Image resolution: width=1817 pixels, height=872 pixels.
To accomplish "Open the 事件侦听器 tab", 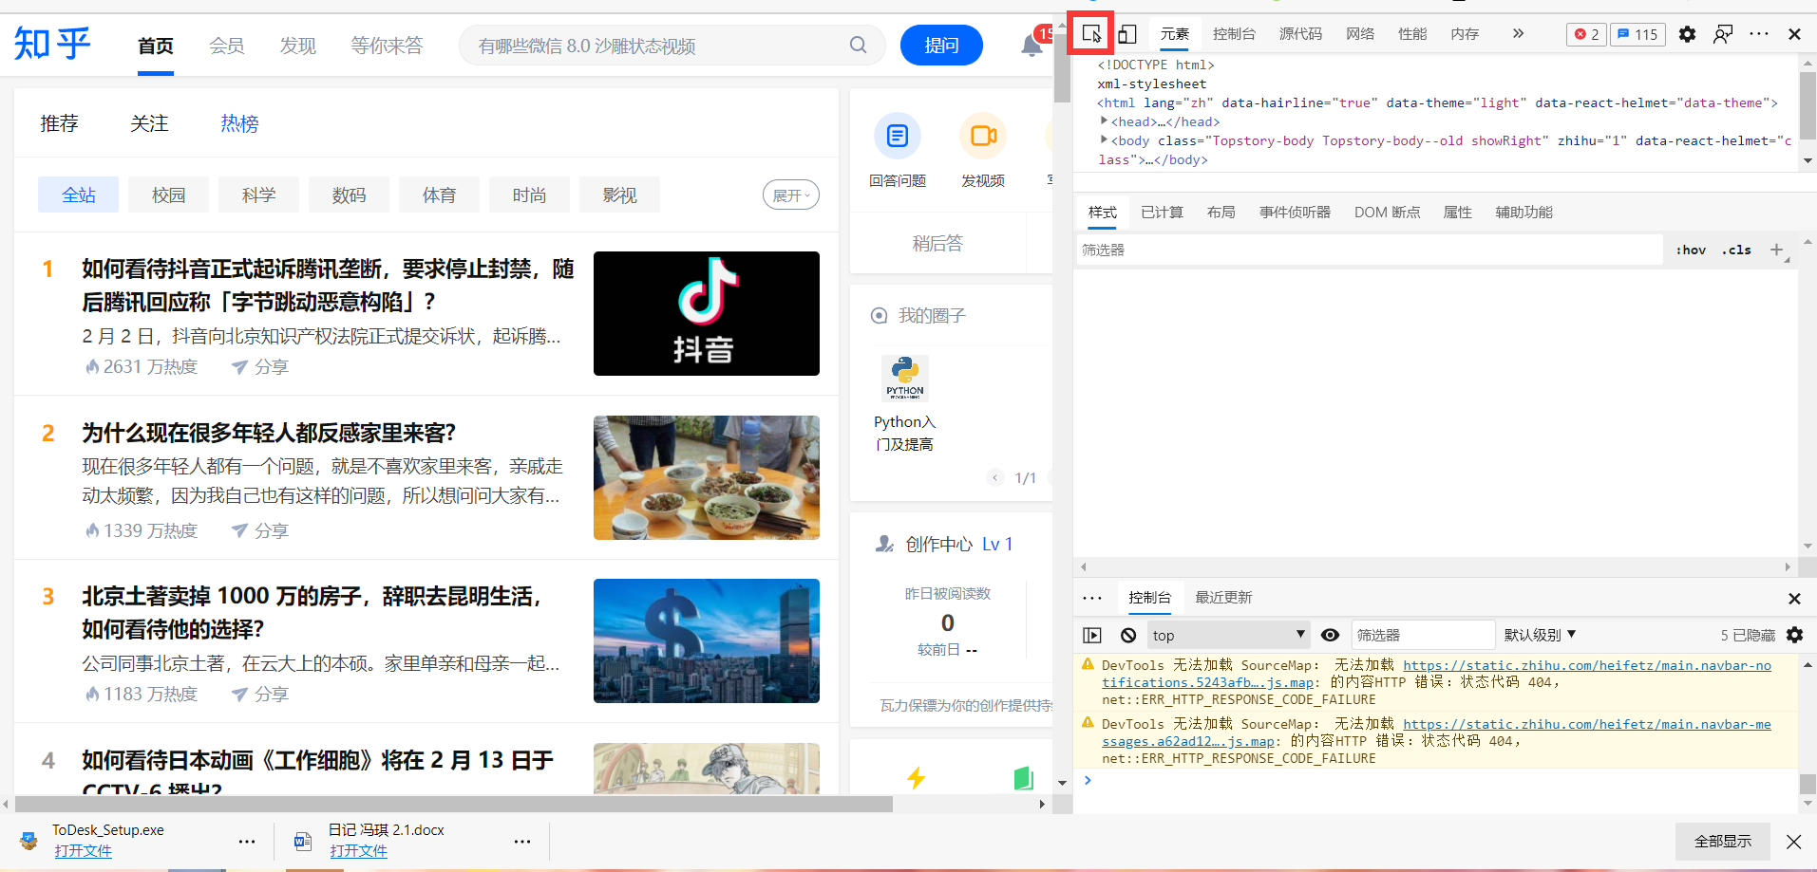I will pyautogui.click(x=1295, y=213).
